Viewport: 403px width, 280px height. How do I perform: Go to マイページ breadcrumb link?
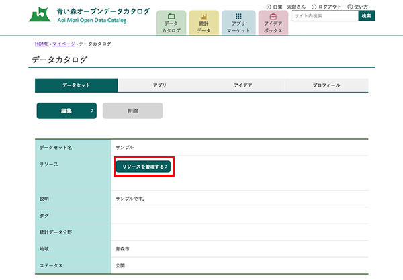[x=64, y=44]
